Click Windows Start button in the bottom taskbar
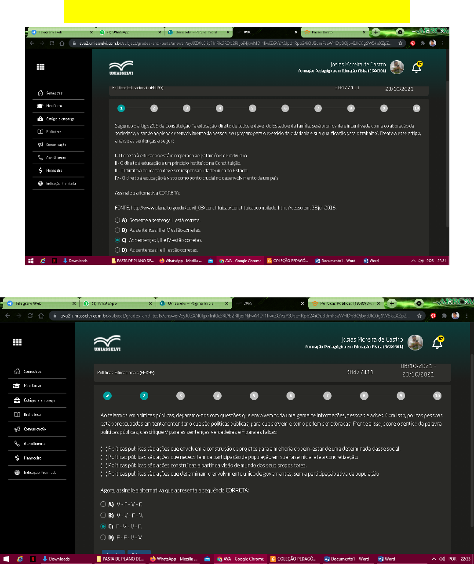 point(6,559)
